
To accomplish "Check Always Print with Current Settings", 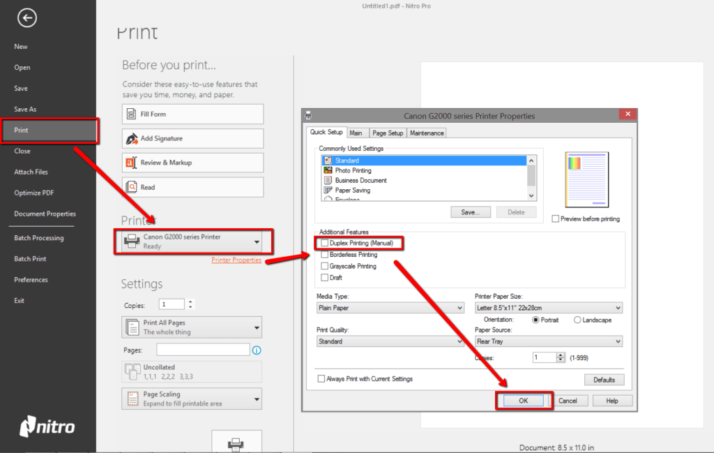I will click(321, 379).
